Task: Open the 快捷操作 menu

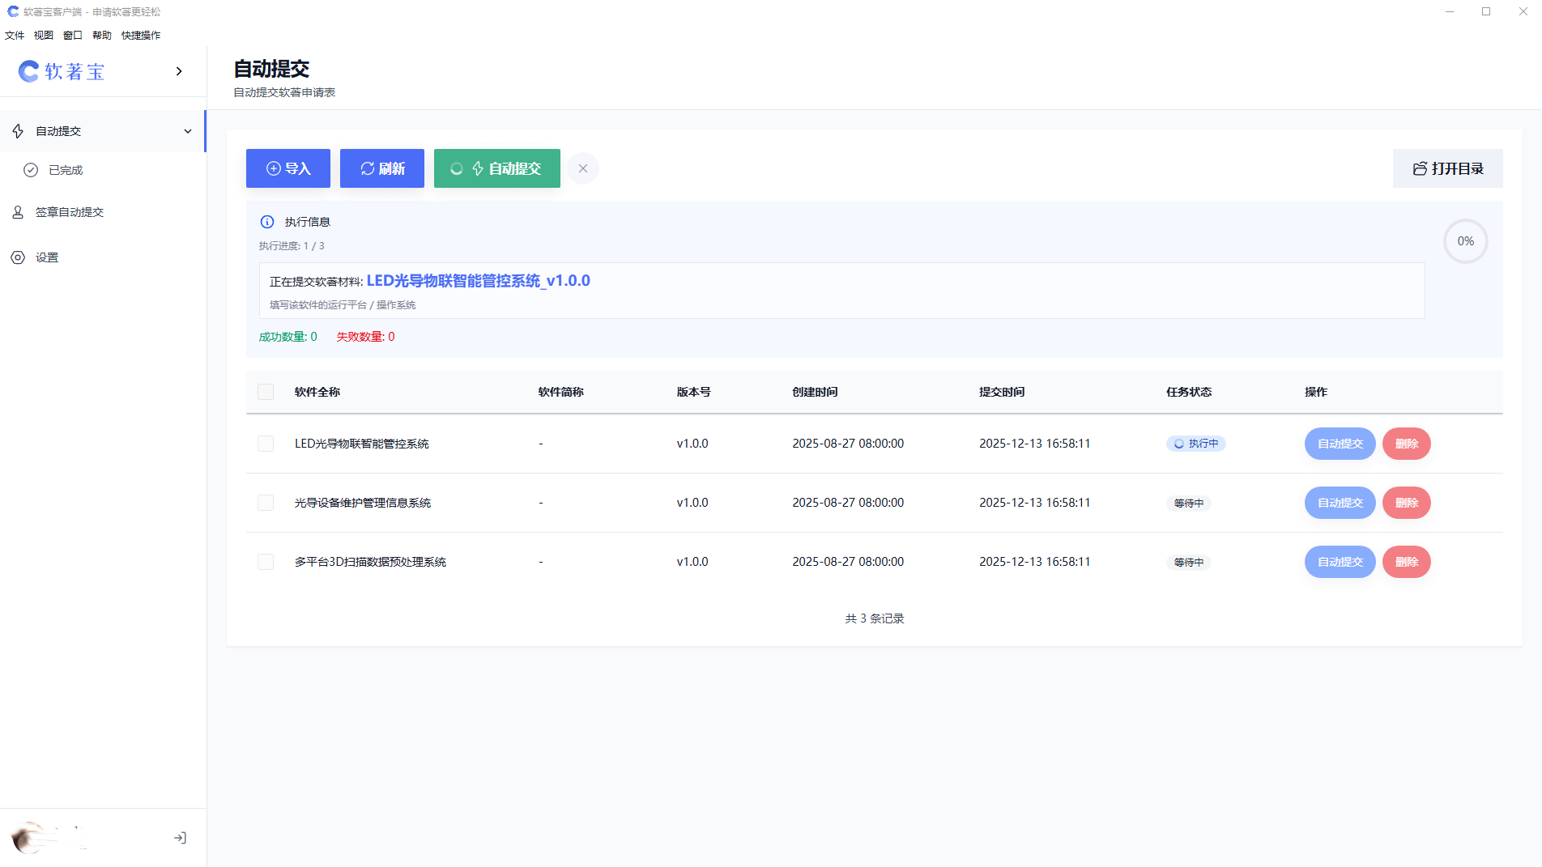Action: point(141,35)
